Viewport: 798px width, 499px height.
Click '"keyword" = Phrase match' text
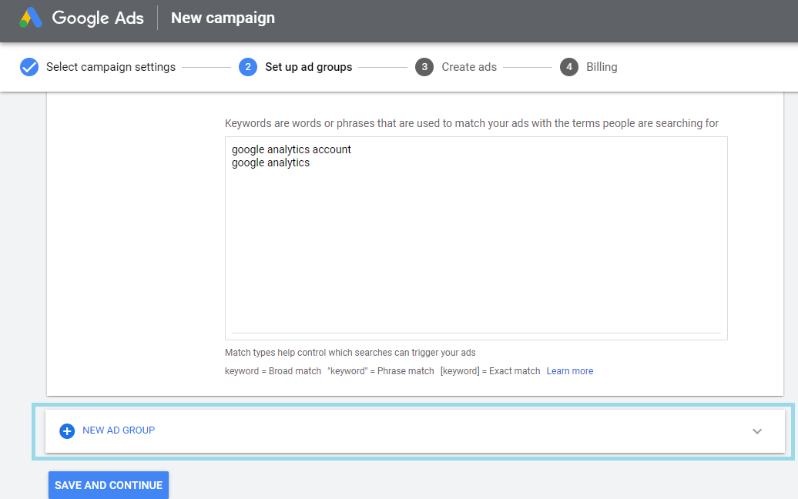click(x=381, y=371)
